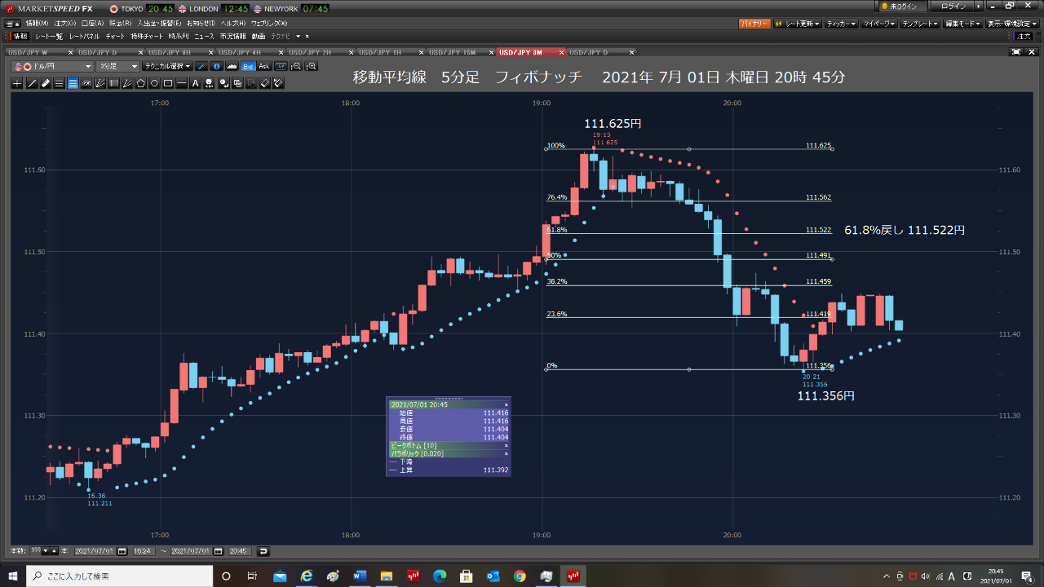The width and height of the screenshot is (1044, 587).
Task: Toggle the Ask price display
Action: click(263, 66)
